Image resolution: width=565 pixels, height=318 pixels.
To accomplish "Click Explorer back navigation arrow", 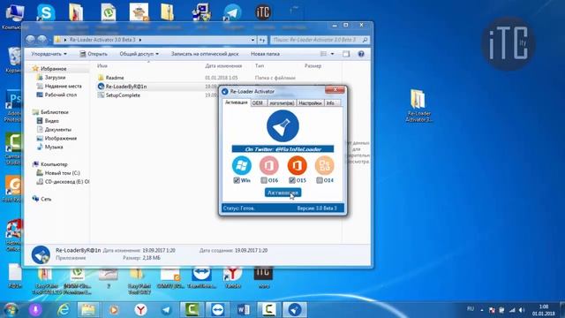I will coord(31,39).
